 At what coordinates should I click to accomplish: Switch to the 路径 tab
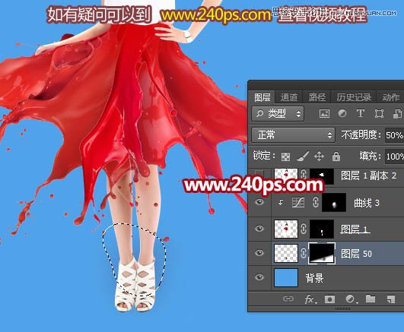pyautogui.click(x=317, y=97)
